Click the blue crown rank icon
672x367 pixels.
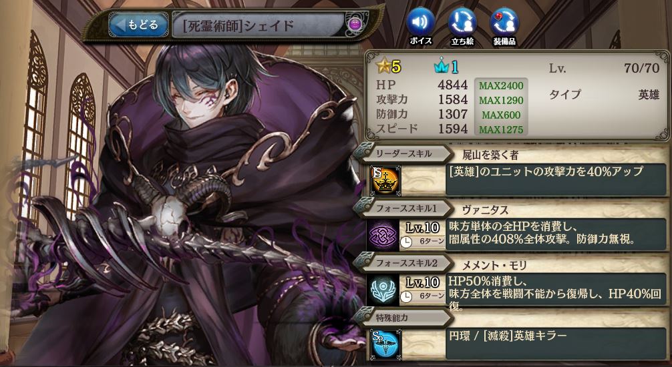446,67
